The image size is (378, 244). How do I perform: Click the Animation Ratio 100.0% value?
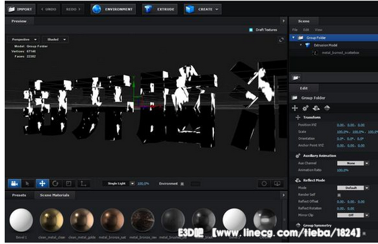(342, 170)
